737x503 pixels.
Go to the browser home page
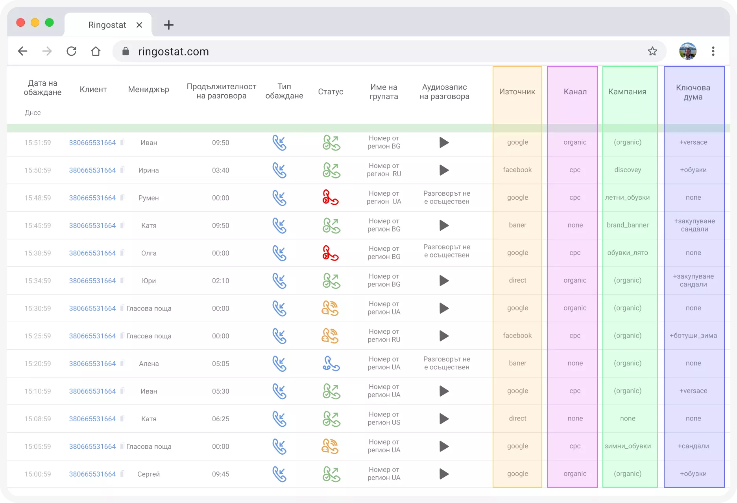(96, 51)
